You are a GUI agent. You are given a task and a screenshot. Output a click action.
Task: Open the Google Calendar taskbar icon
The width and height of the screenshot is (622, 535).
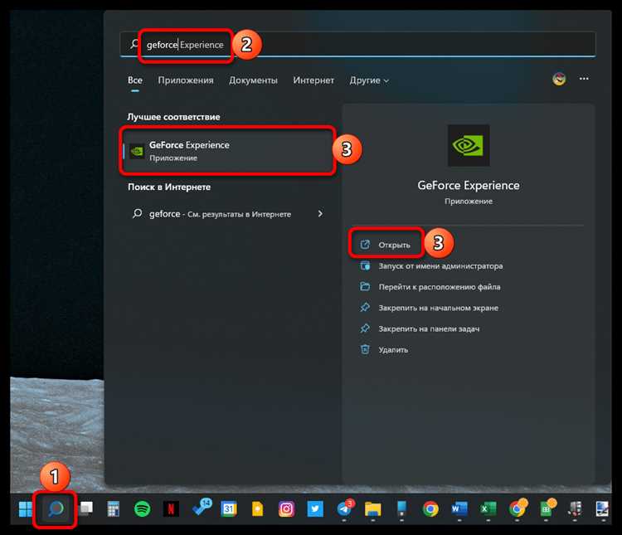click(229, 508)
